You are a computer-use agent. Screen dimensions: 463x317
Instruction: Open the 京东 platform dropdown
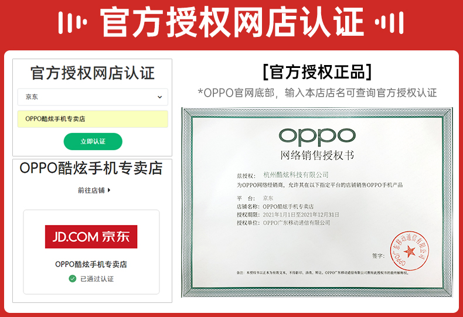(x=93, y=97)
